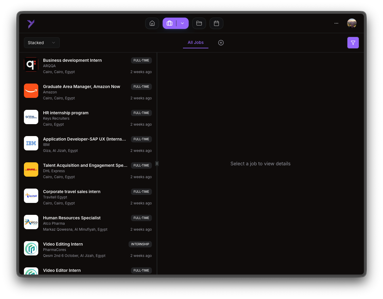Open the Stacked view dropdown
Image resolution: width=383 pixels, height=299 pixels.
(x=42, y=43)
